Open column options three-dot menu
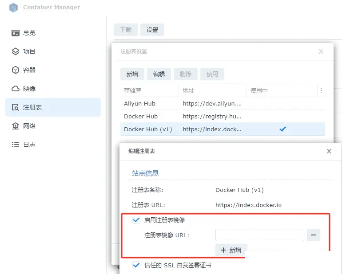This screenshot has width=342, height=274. pos(321,90)
